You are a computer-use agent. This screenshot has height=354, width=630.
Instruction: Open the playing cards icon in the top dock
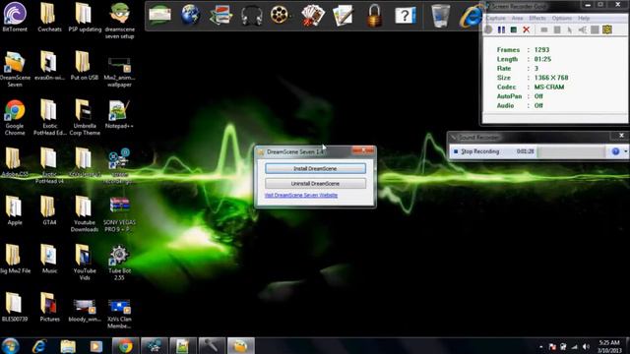(x=313, y=16)
